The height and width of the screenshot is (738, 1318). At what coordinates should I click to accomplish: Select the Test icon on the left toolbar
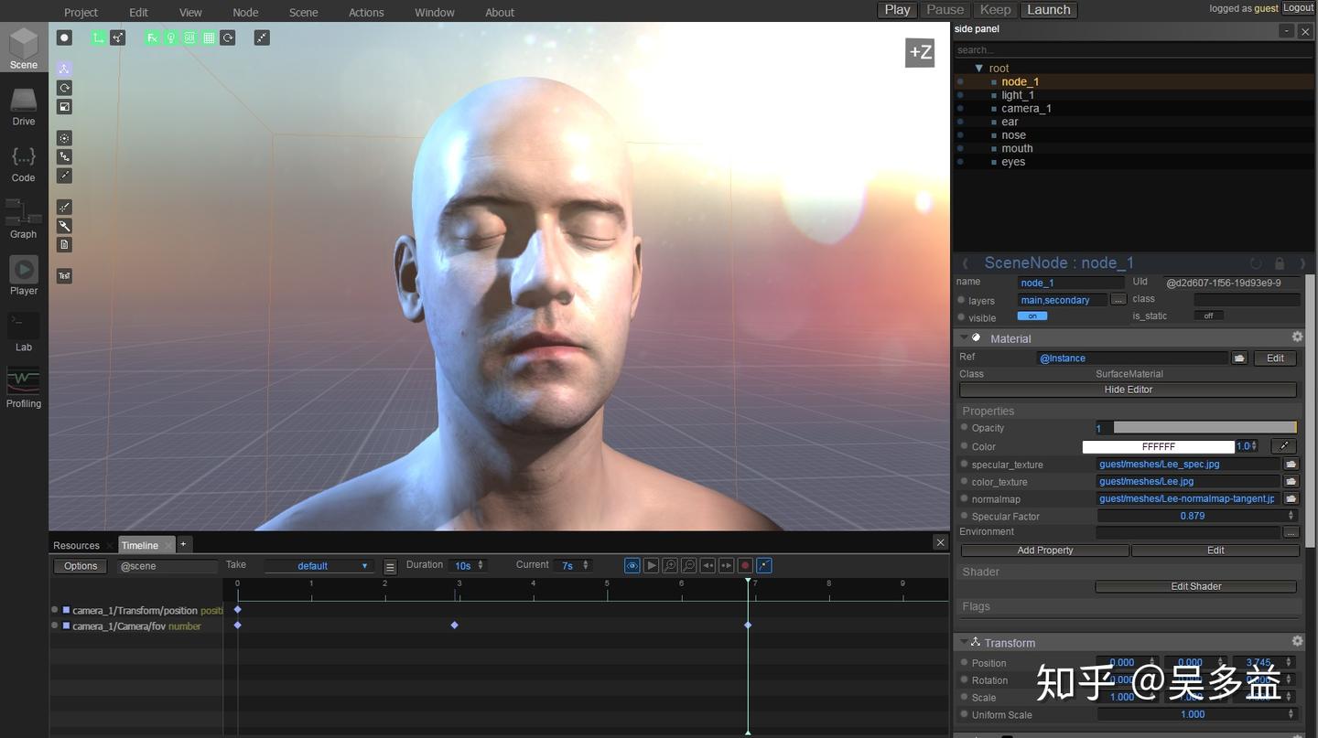click(63, 275)
